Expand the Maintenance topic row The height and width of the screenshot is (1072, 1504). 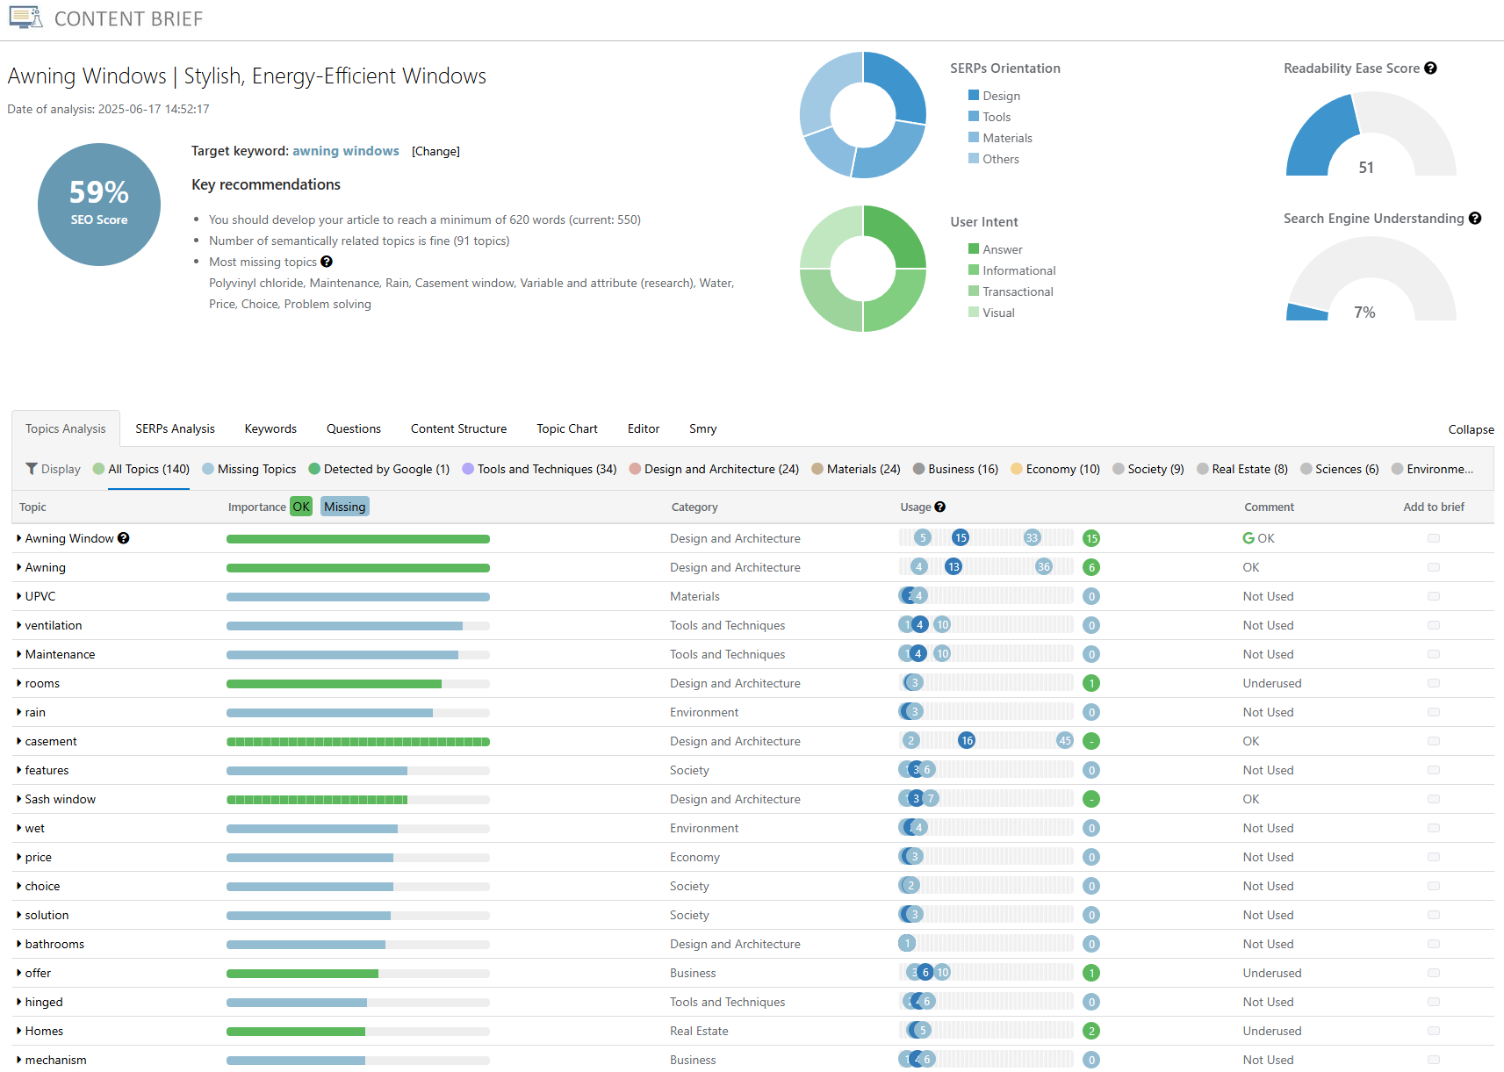click(x=18, y=654)
